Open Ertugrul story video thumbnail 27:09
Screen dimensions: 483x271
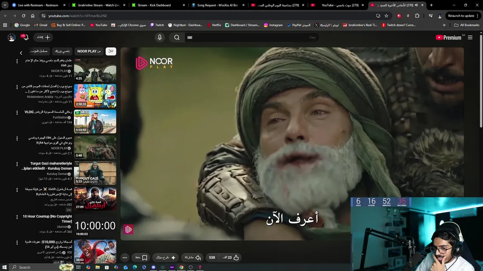tap(95, 199)
